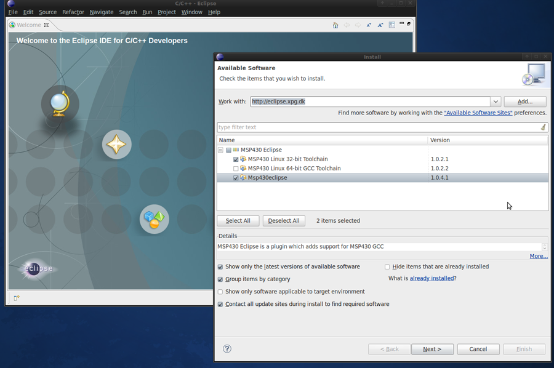The height and width of the screenshot is (368, 554).
Task: Click the Samples cube icon on Welcome page
Action: click(154, 219)
